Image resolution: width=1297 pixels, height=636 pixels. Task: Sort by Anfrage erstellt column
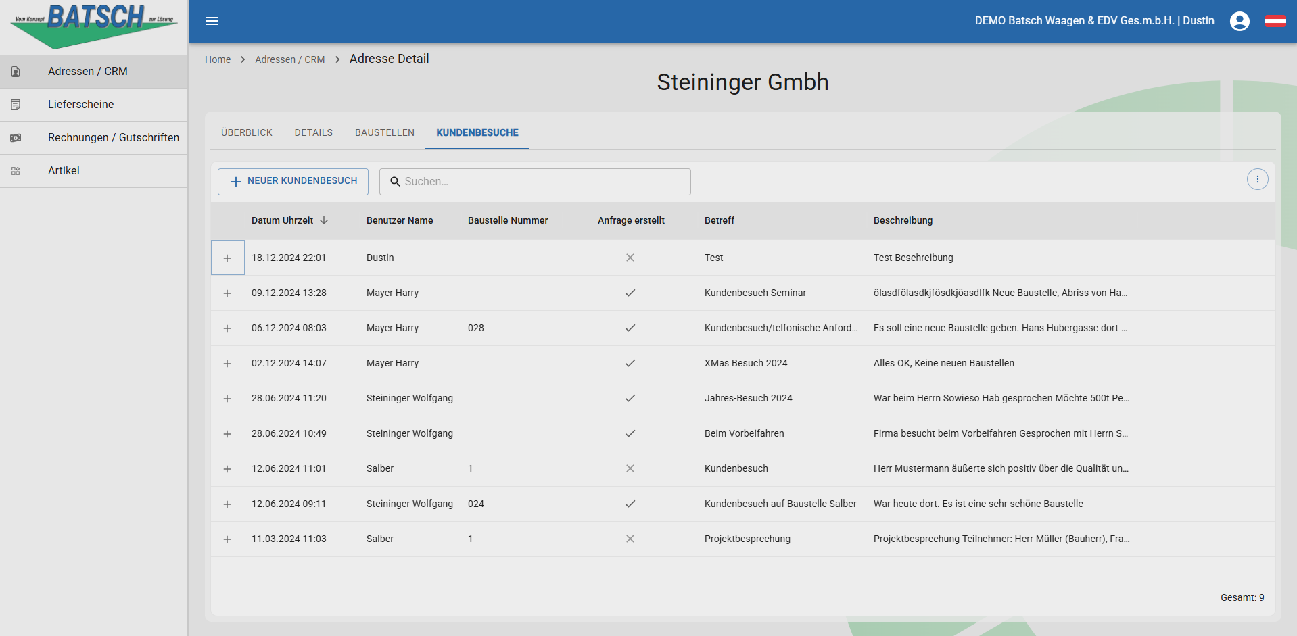[631, 220]
